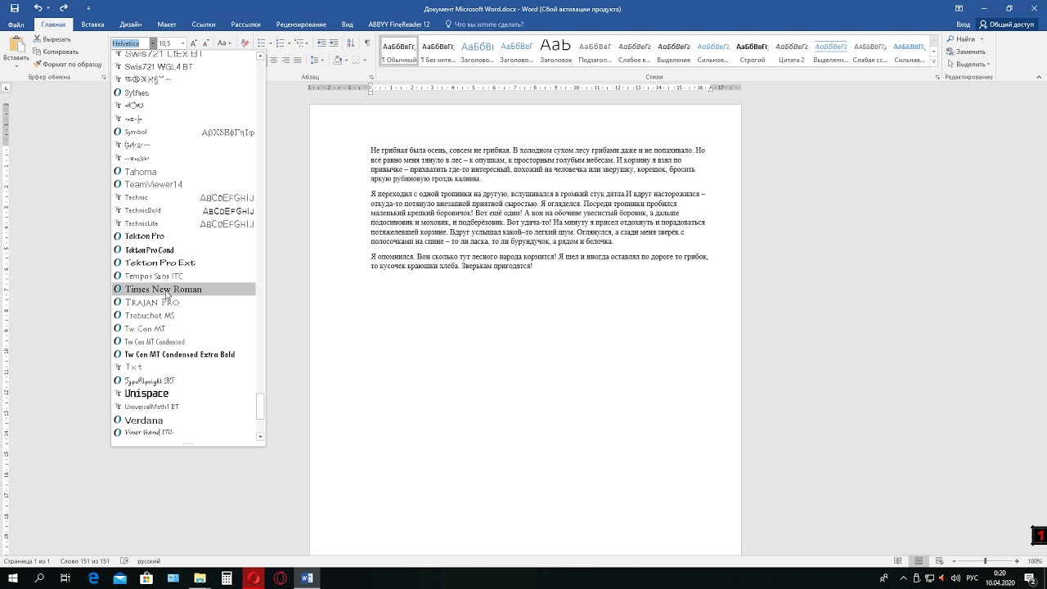Decrease font size with the small A
The image size is (1047, 589).
[x=206, y=43]
